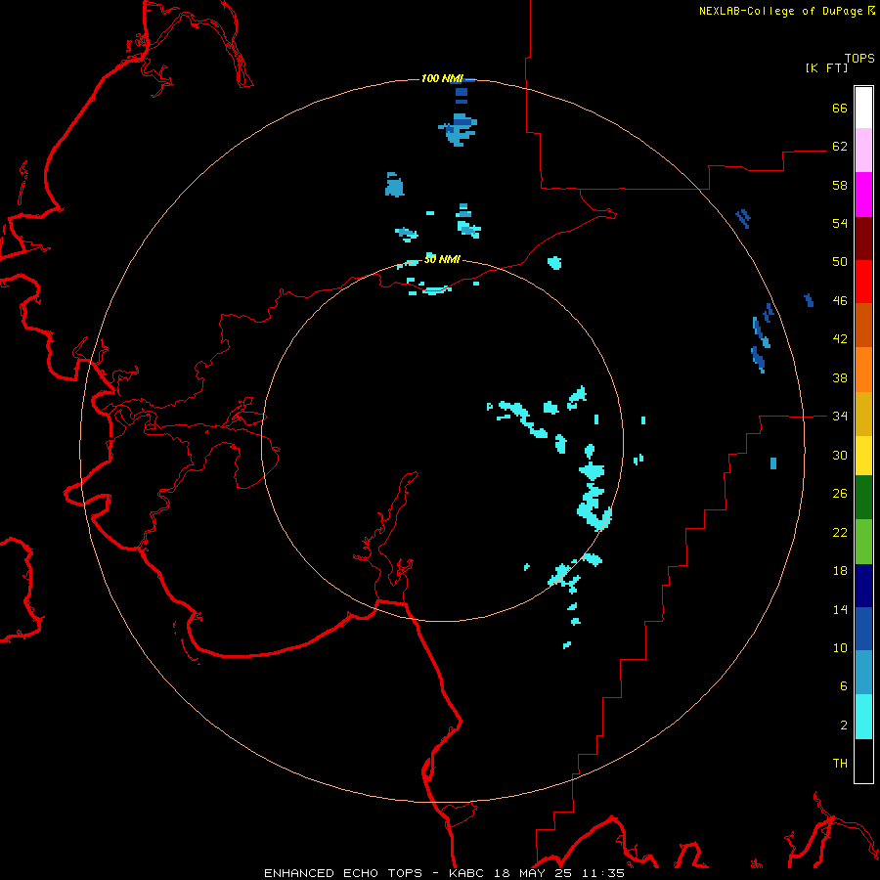Click the "KABC" radar site identifier
Viewport: 880px width, 880px height.
coord(466,873)
